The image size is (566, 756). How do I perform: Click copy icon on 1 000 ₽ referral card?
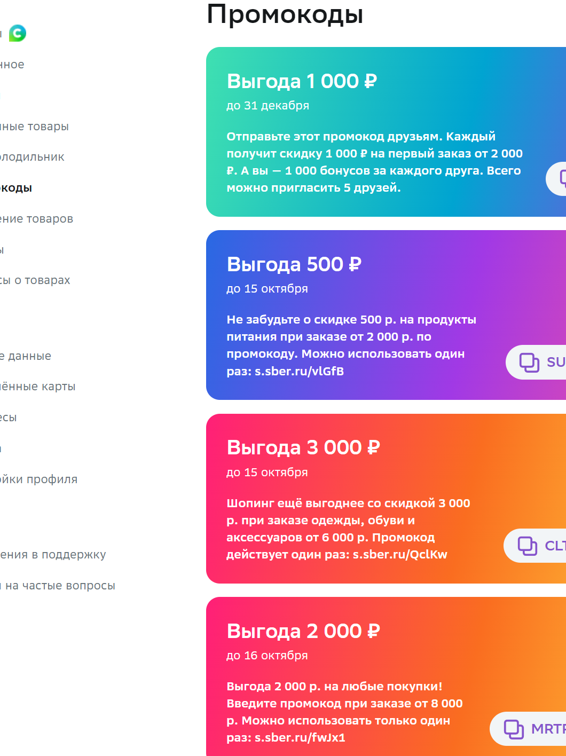[x=563, y=179]
